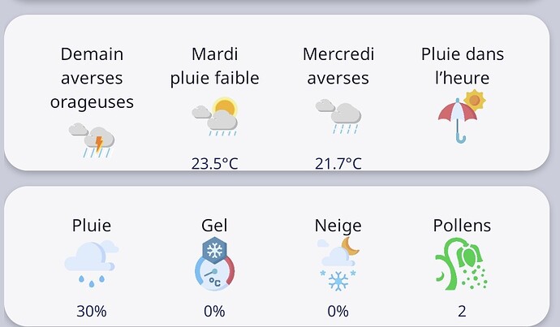Image resolution: width=560 pixels, height=327 pixels.
Task: Open the Mardi pluie faible forecast
Action: coord(214,66)
